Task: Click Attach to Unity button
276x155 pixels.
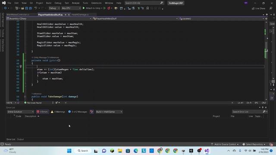Action: 92,8
